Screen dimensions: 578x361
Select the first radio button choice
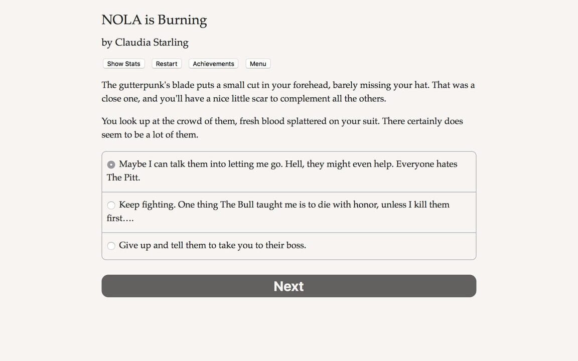(111, 164)
